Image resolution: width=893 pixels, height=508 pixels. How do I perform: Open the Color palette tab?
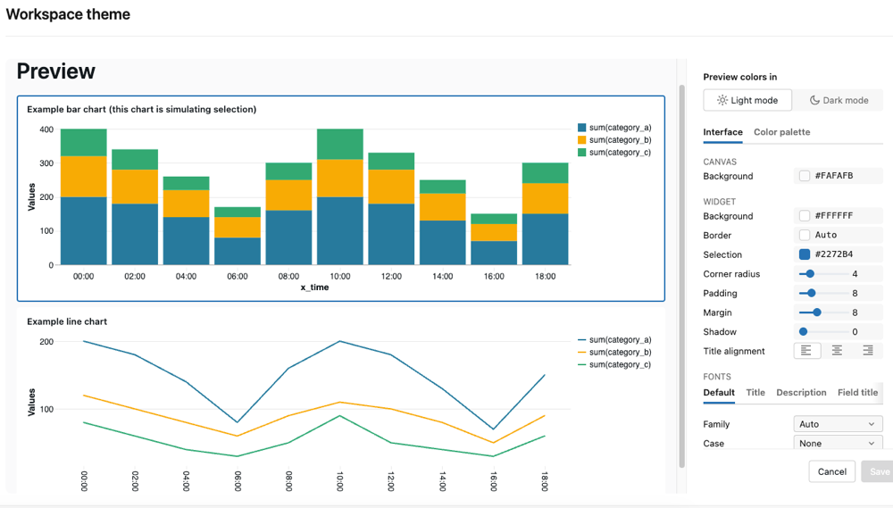click(782, 132)
